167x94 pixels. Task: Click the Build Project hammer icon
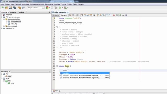click(52, 8)
